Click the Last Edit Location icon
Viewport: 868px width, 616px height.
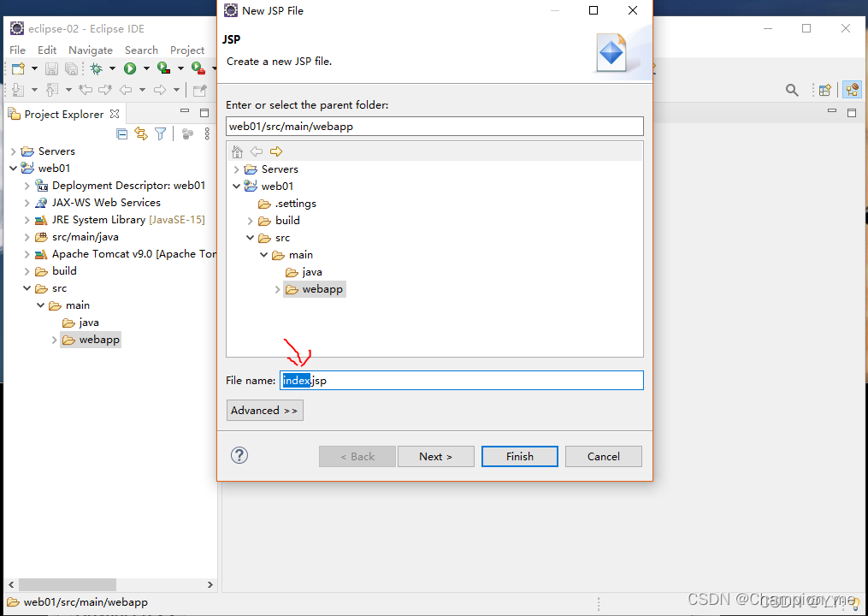(x=86, y=90)
